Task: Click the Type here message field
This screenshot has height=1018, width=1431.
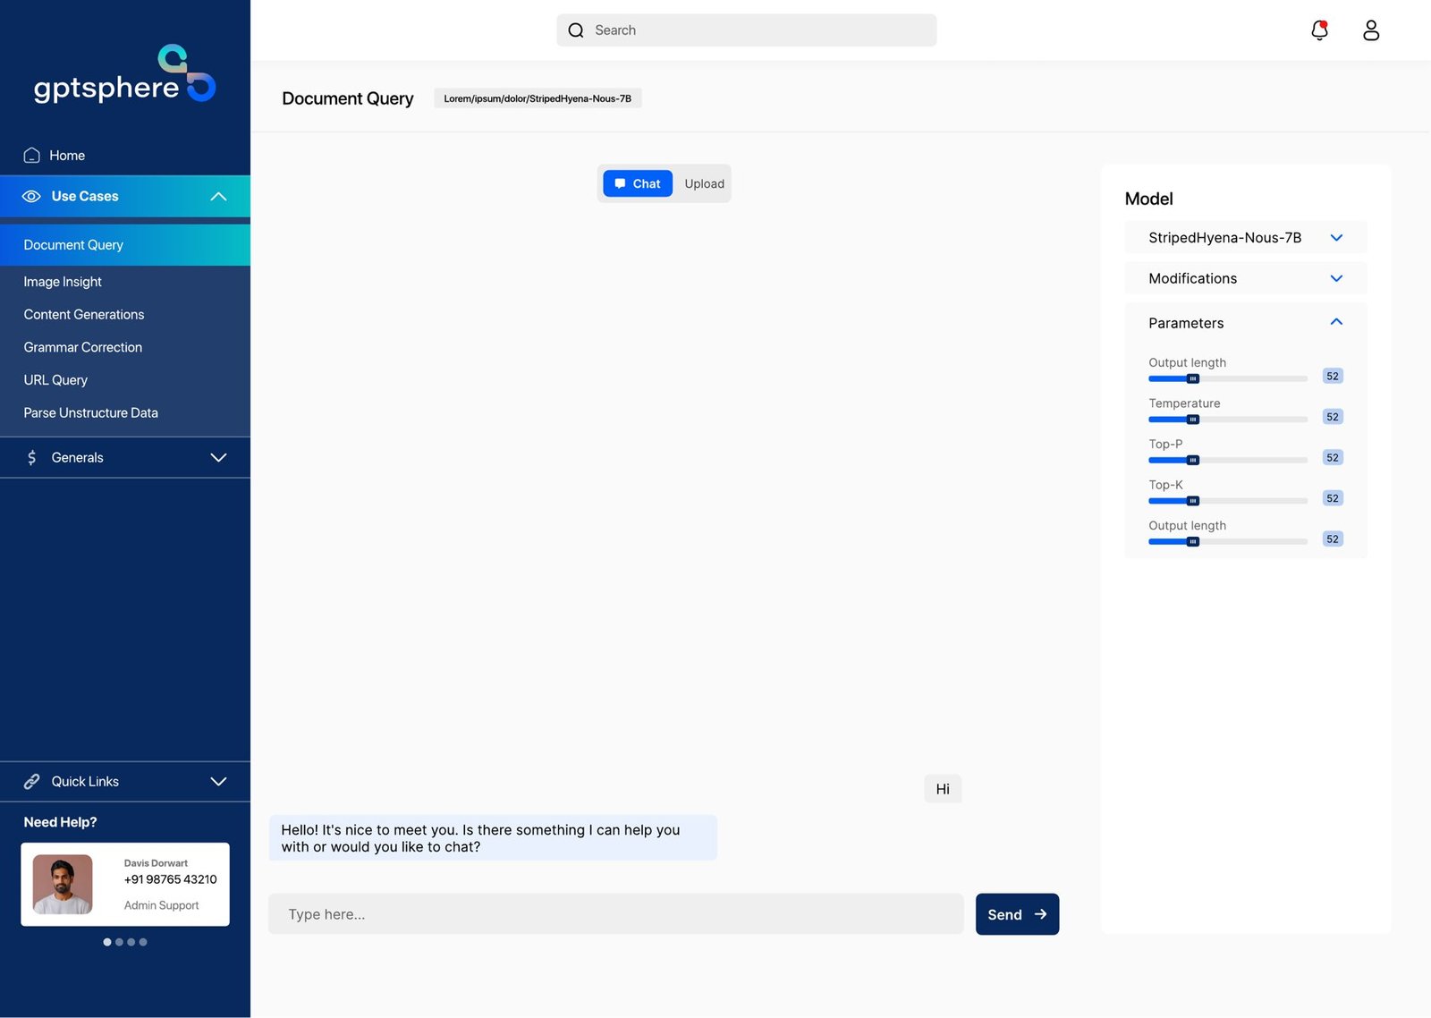Action: tap(616, 914)
